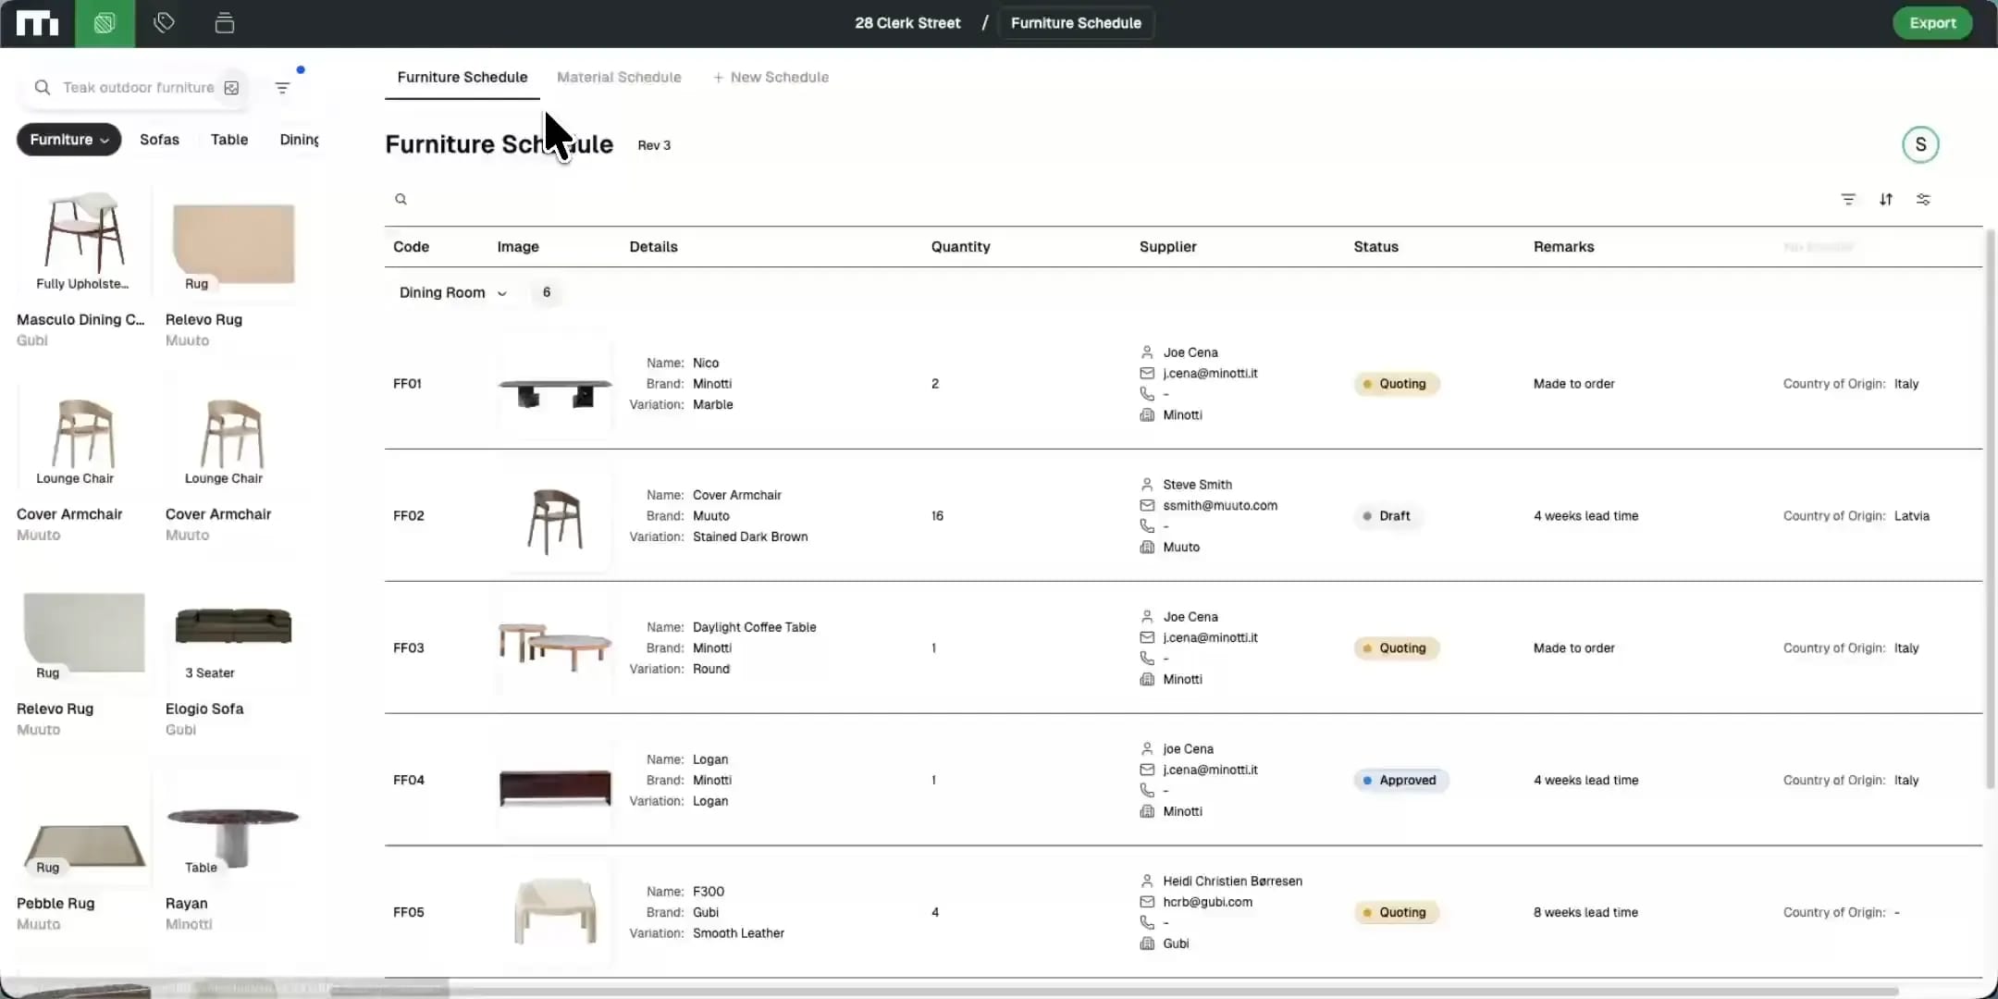Select the Sofas category filter
Viewport: 1998px width, 999px height.
159,140
